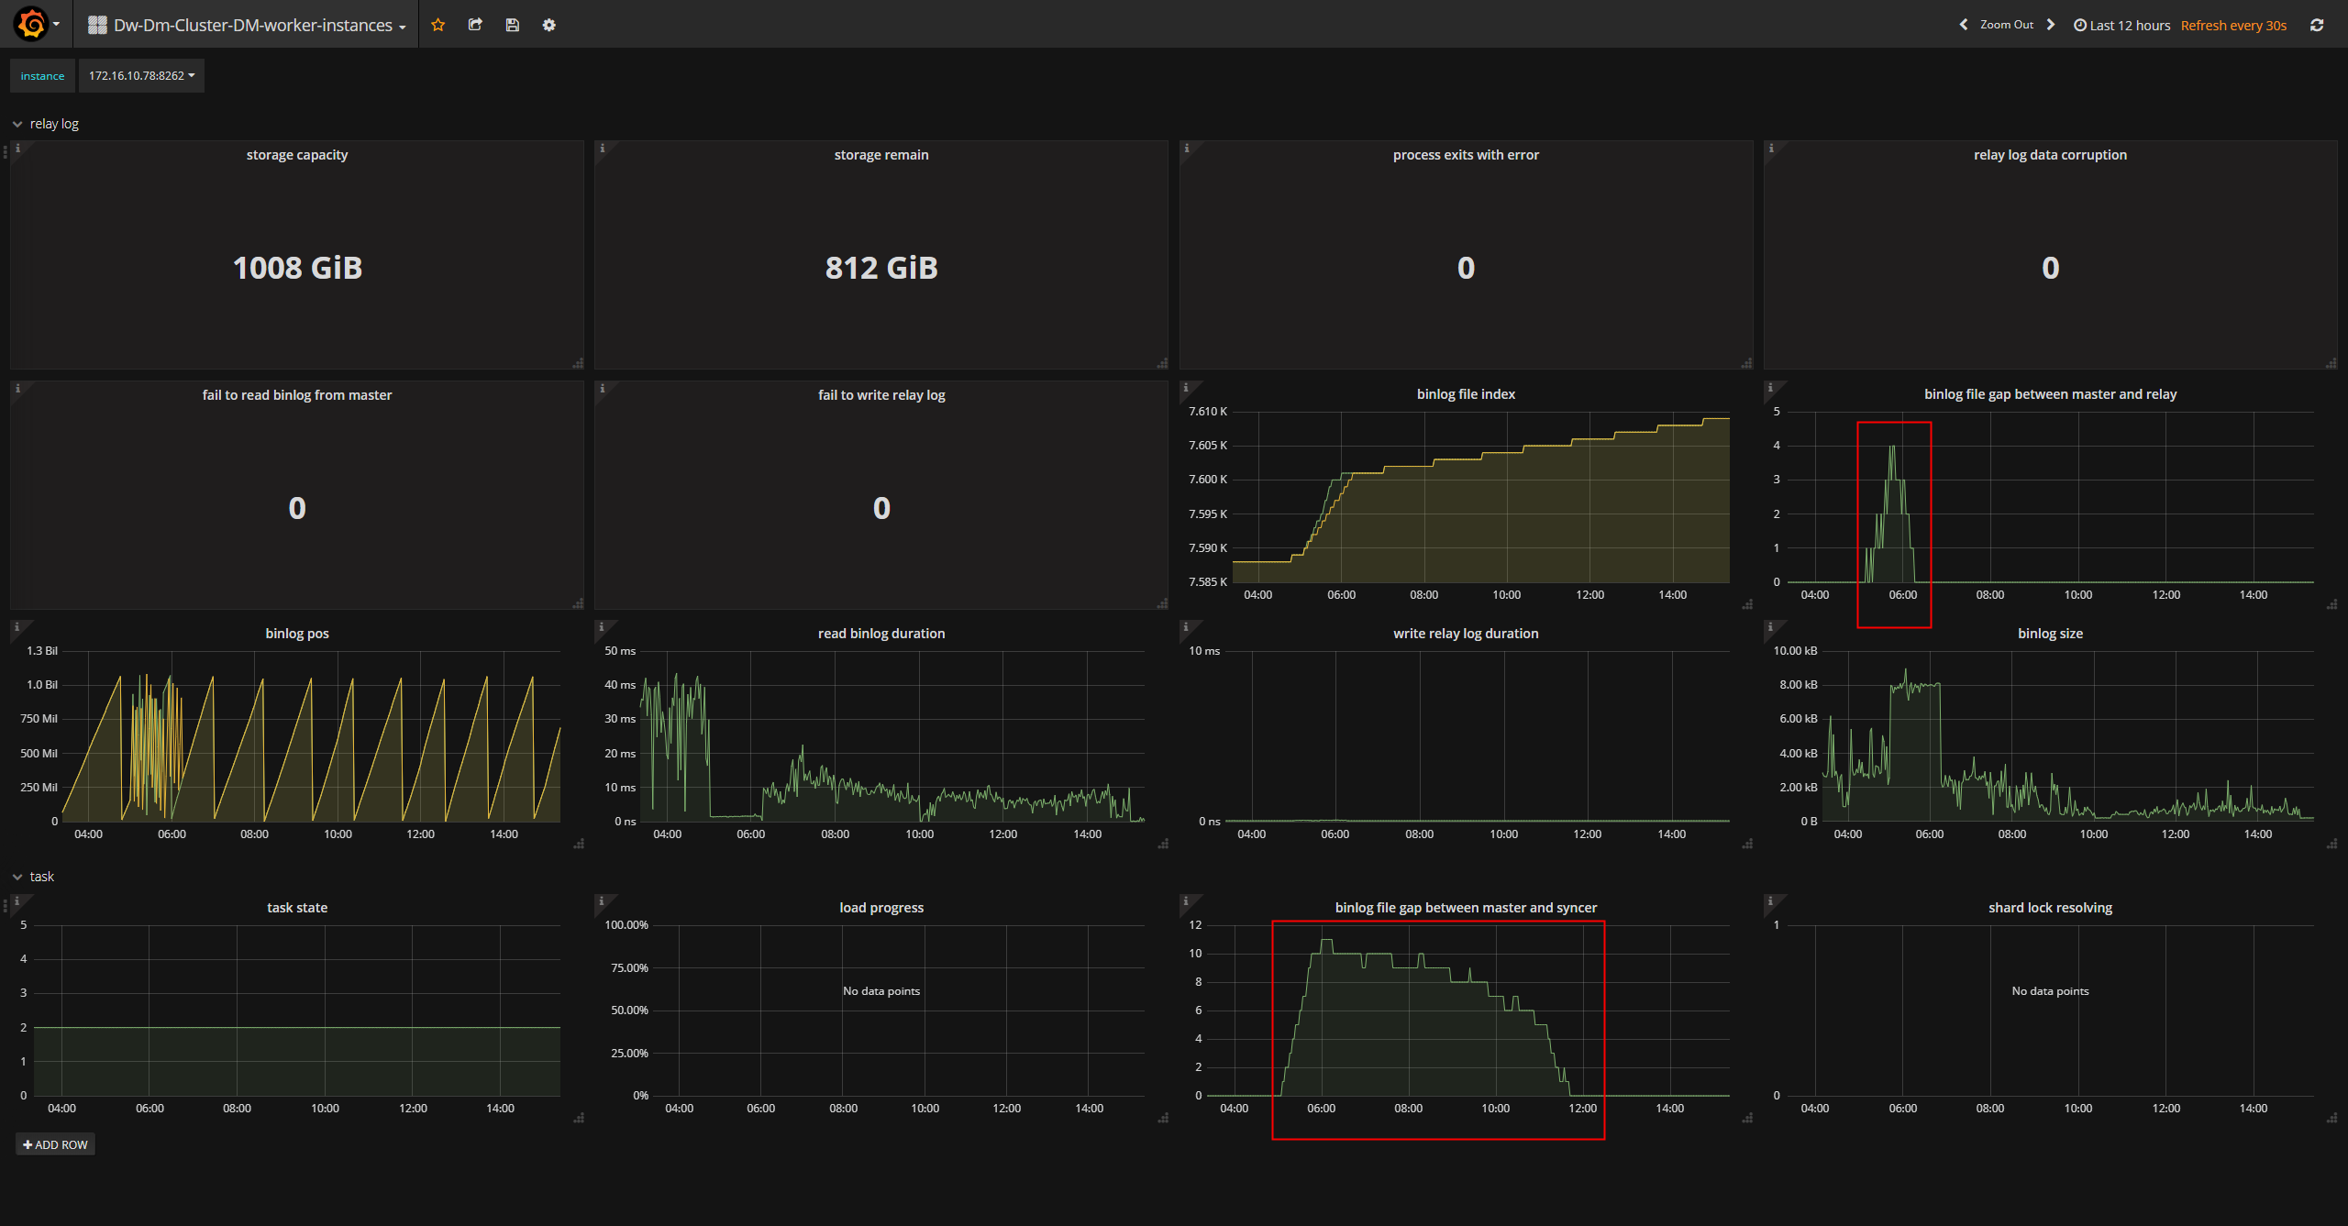Shift time range forward with right arrow

(x=2051, y=25)
